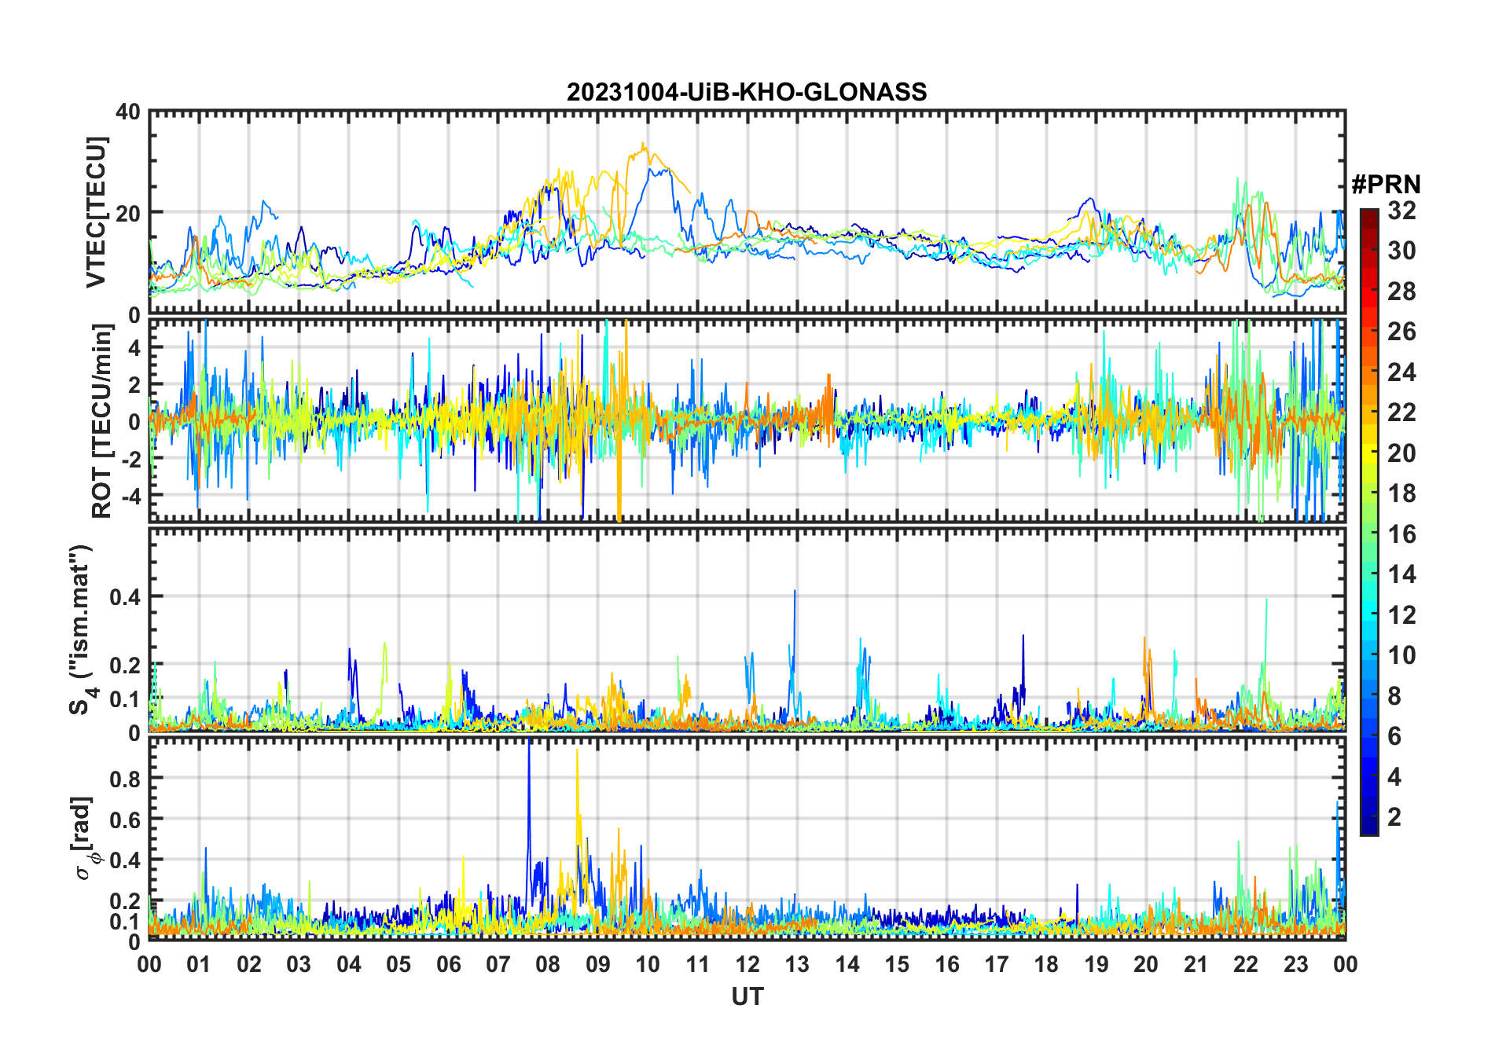Click UT time tick "17"
Screen dimensions: 1495x1045
point(997,964)
